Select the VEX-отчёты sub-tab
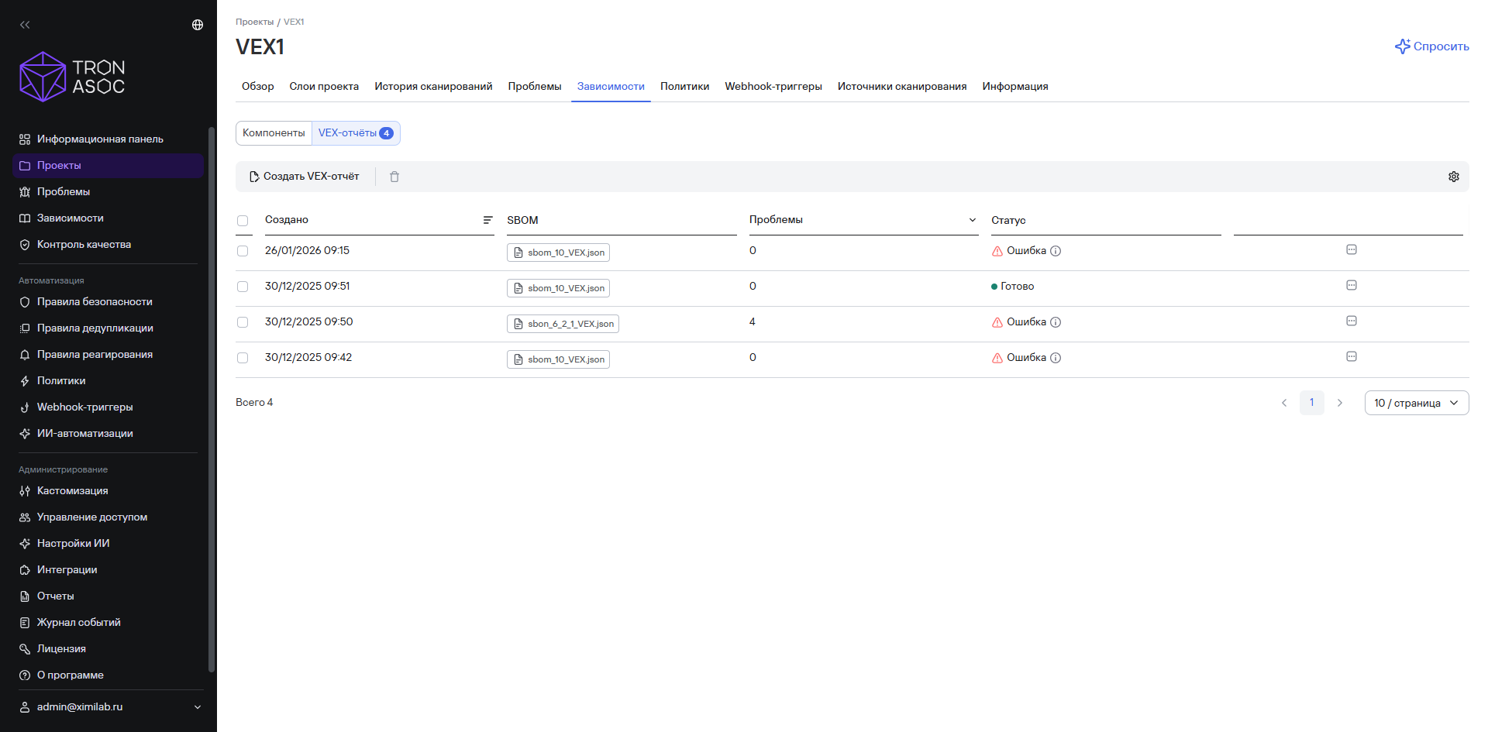The width and height of the screenshot is (1488, 732). tap(356, 133)
